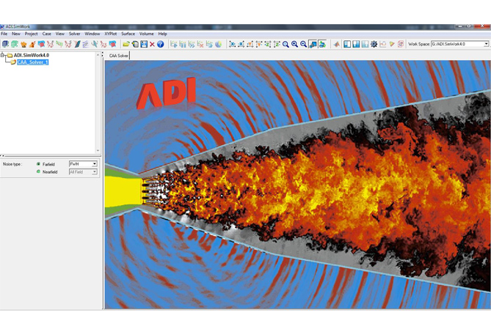
Task: Open the Solver menu
Action: 74,34
